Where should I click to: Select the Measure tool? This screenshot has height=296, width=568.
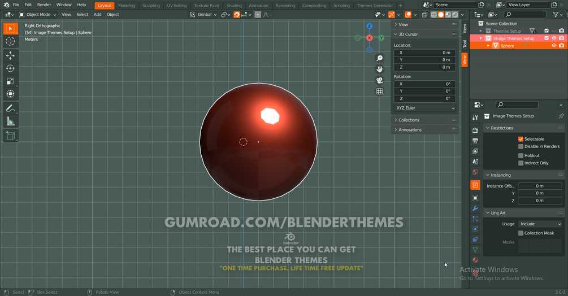click(x=11, y=121)
